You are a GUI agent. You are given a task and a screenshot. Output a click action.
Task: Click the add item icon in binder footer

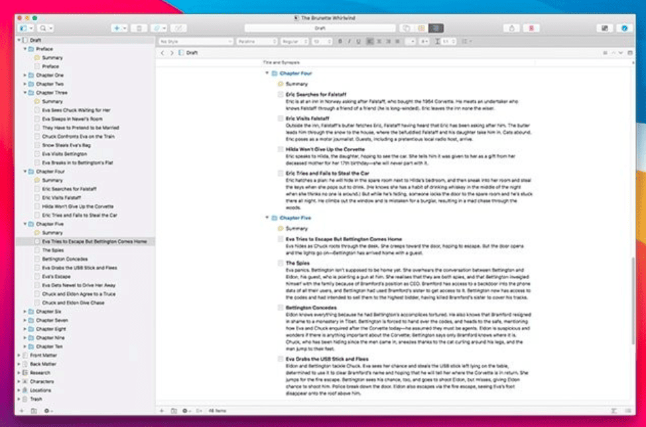click(x=22, y=410)
